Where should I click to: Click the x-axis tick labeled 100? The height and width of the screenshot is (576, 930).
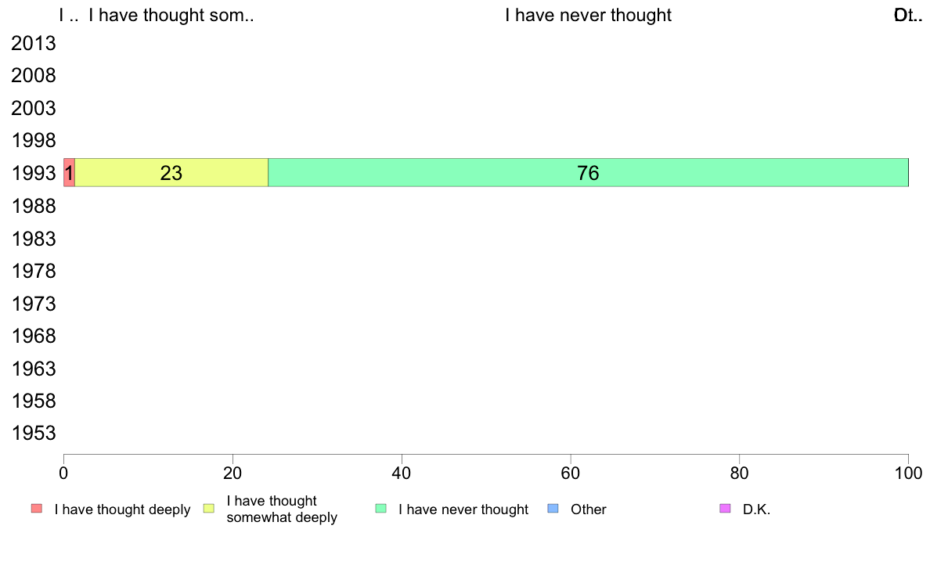pyautogui.click(x=908, y=473)
